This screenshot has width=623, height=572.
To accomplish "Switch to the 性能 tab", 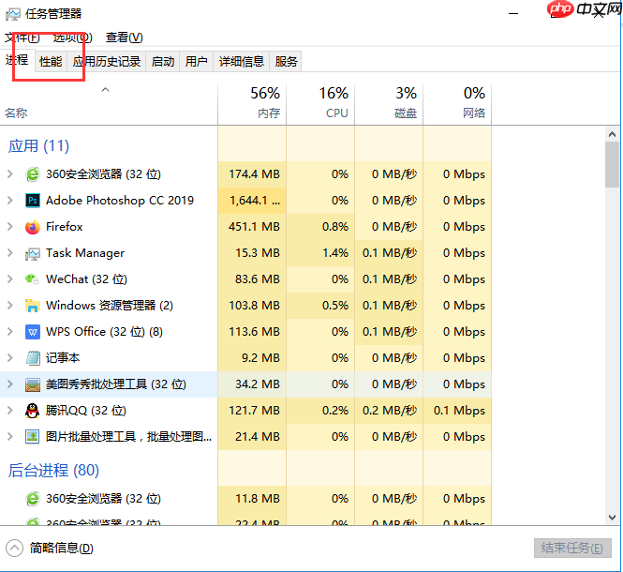I will click(51, 62).
